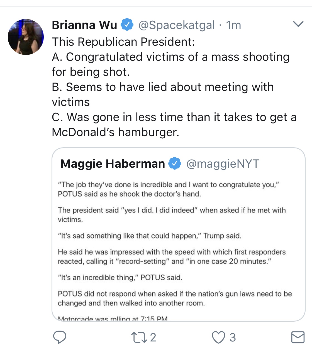Tap the like count of 3
312x354 pixels.
(x=233, y=337)
